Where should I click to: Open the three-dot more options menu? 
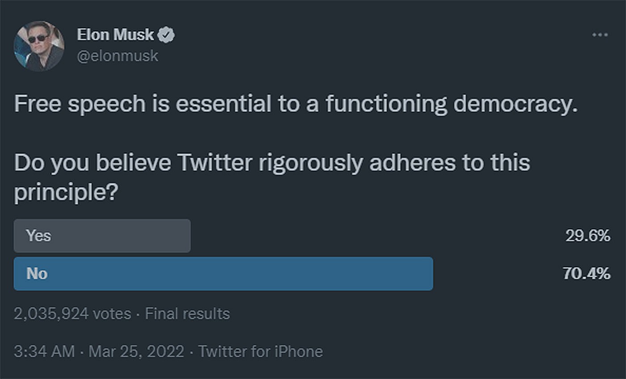(600, 35)
